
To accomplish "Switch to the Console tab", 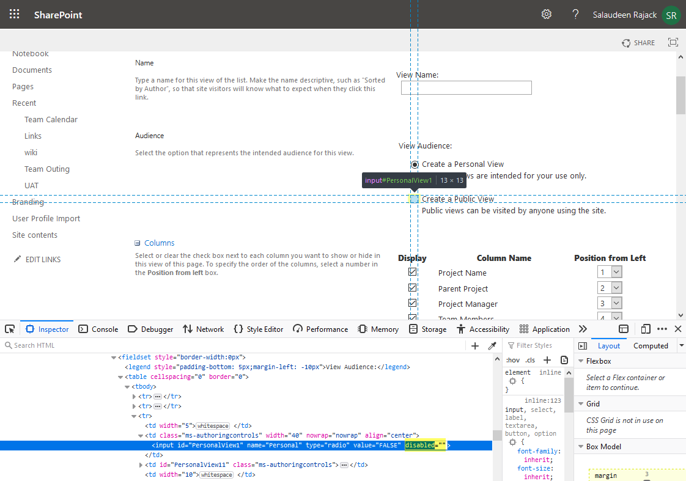I will [x=98, y=329].
